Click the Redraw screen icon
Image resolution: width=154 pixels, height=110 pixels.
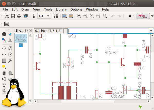point(98,16)
